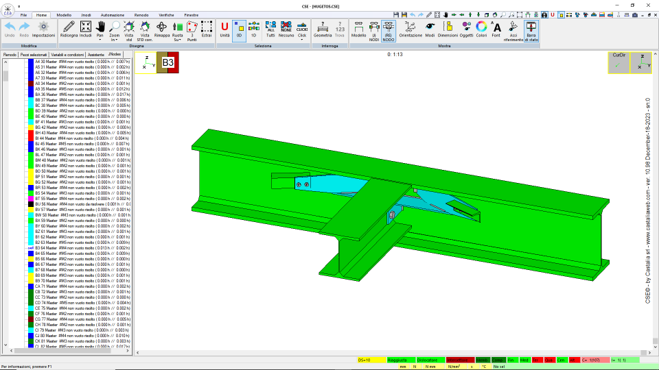Click the Geometria interrogate icon
Image resolution: width=659 pixels, height=370 pixels.
click(323, 27)
